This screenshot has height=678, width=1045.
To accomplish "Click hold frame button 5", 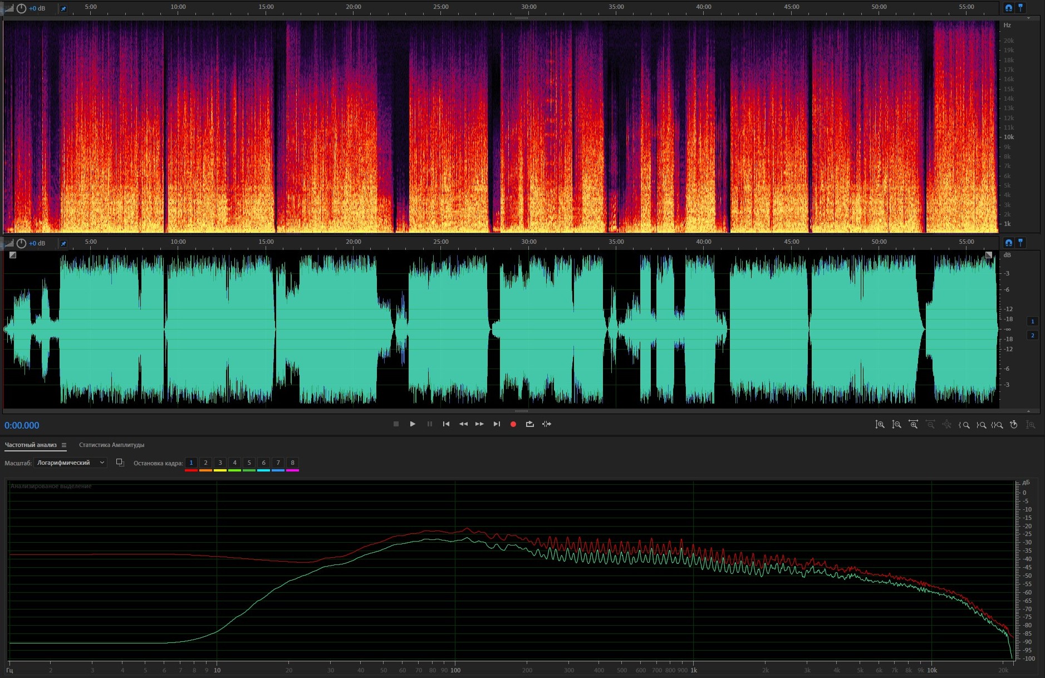I will pyautogui.click(x=249, y=463).
